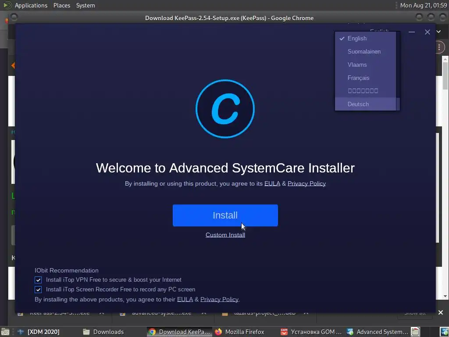Click Chrome's tab search chevron
Screen dimensions: 449x337
tap(438, 32)
